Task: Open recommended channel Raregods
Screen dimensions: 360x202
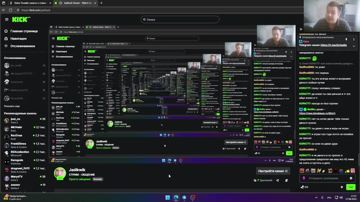Action: click(25, 162)
